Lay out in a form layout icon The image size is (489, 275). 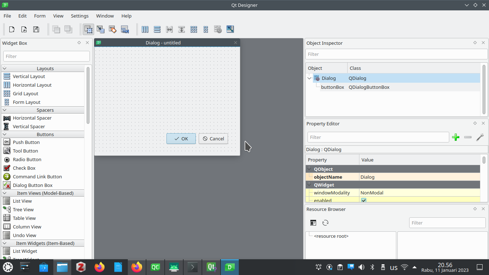[x=206, y=29]
